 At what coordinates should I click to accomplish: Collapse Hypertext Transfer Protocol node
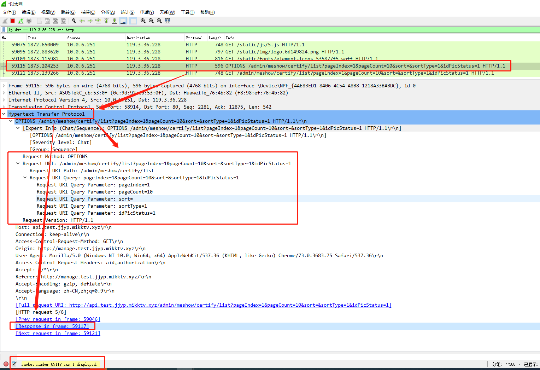tap(4, 114)
